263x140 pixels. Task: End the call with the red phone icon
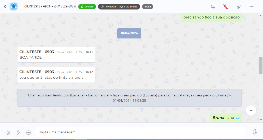[x=226, y=7]
